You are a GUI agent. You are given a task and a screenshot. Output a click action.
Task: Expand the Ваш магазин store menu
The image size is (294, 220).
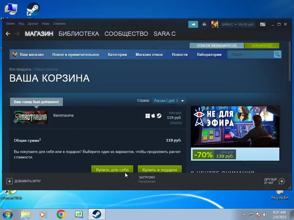click(x=32, y=54)
